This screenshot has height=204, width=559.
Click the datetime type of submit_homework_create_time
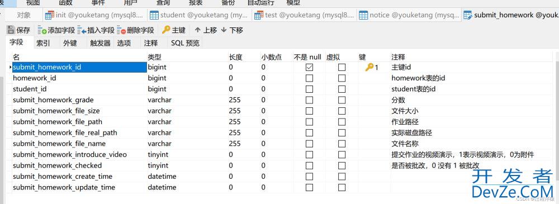click(162, 177)
